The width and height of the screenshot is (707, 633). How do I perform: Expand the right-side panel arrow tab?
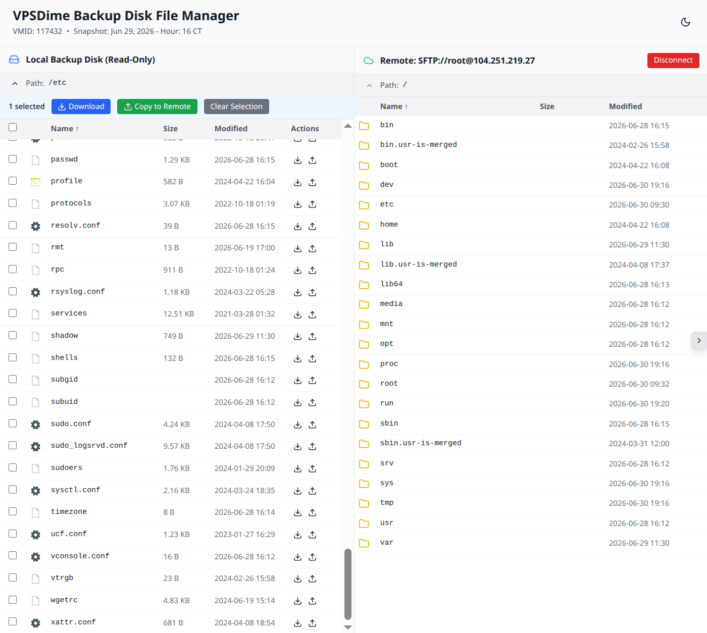click(699, 341)
